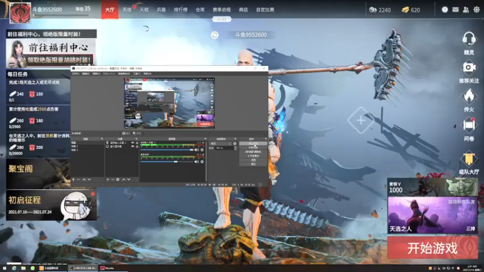The image size is (484, 272).
Task: Open second mixer channel settings gear
Action: (202, 161)
